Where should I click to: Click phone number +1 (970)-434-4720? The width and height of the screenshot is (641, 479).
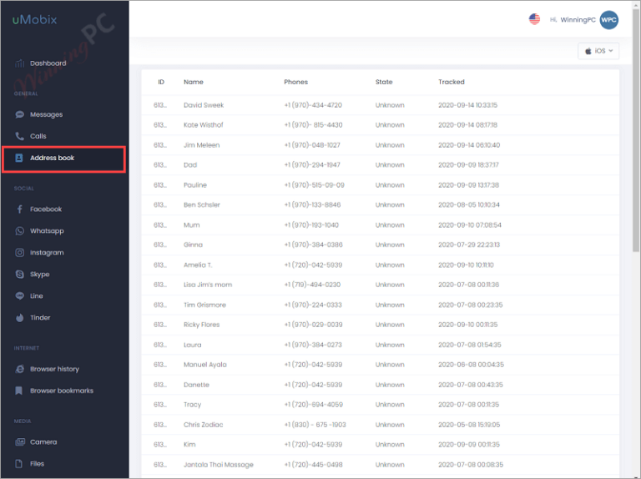313,105
